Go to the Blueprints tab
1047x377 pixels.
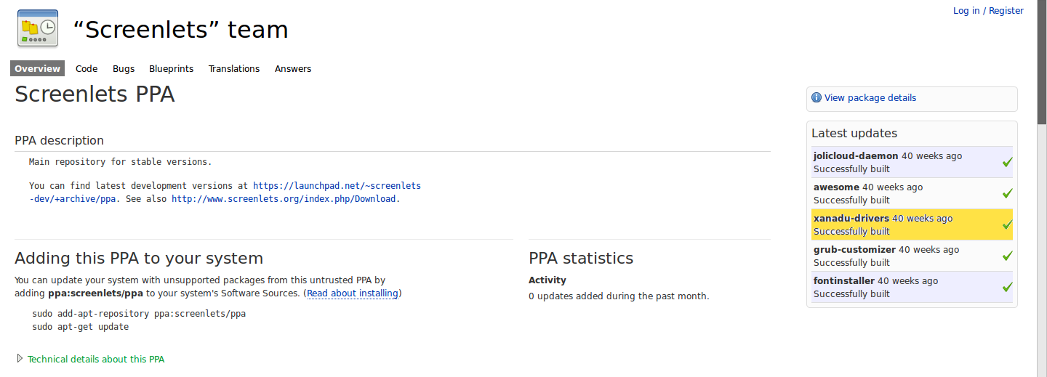171,68
